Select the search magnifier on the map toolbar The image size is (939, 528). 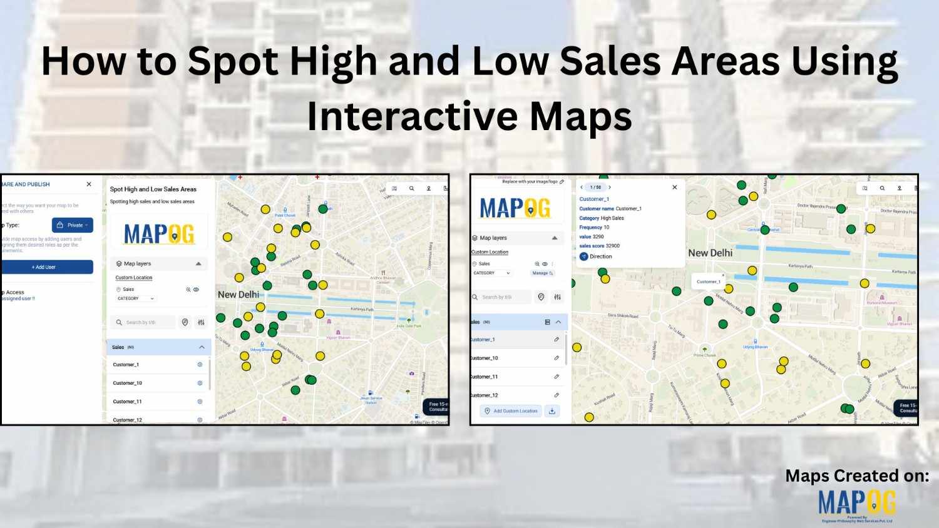(x=412, y=188)
